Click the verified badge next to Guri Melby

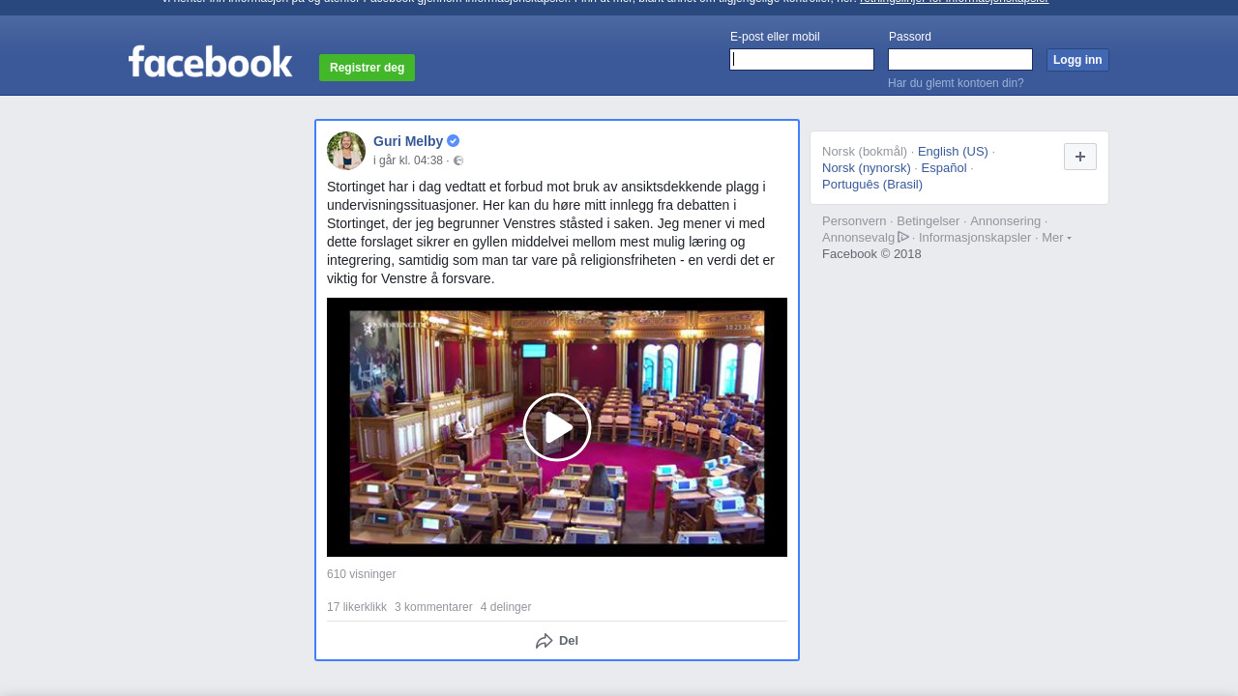(453, 141)
